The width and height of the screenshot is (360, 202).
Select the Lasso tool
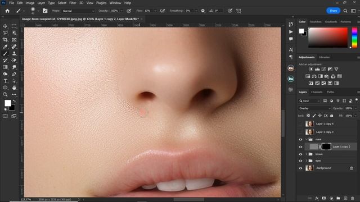(5, 33)
